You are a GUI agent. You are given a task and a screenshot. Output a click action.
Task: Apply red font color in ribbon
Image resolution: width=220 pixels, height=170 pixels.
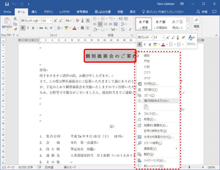point(74,28)
